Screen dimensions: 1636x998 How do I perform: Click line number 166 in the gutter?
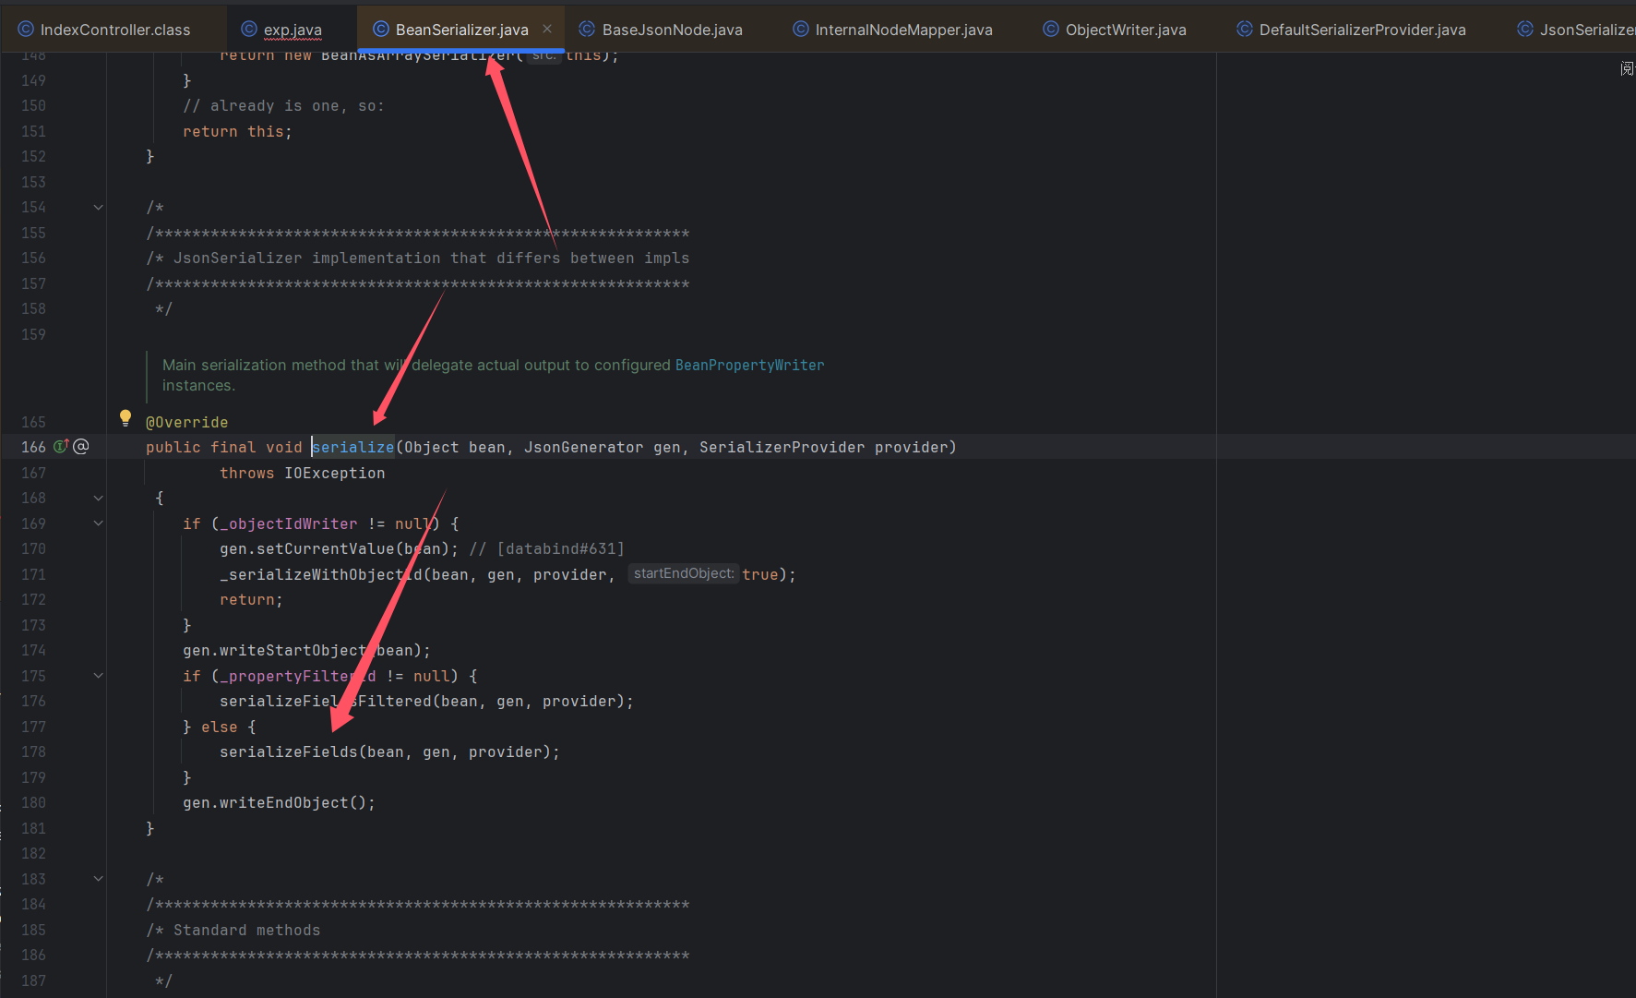coord(33,447)
